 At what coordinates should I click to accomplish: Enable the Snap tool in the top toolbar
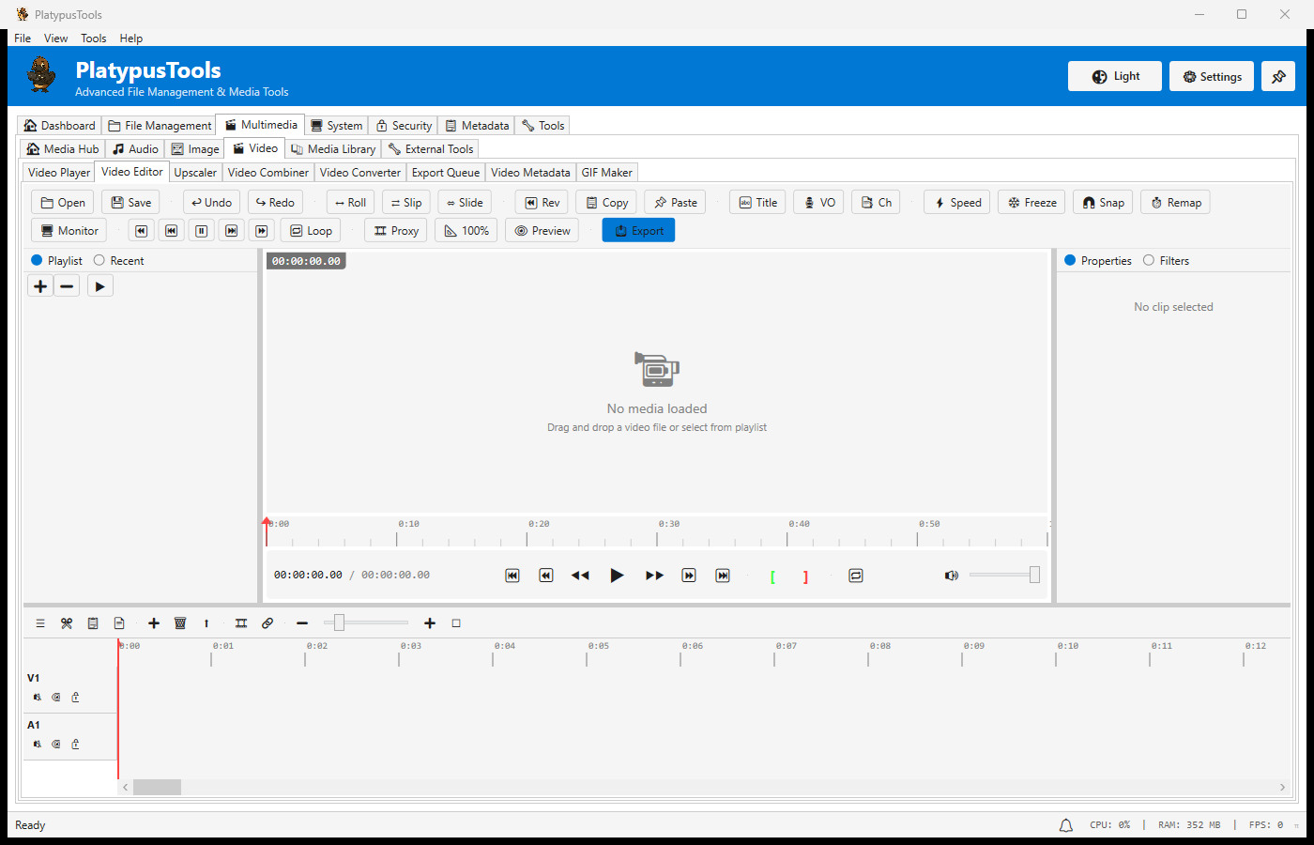coord(1103,202)
